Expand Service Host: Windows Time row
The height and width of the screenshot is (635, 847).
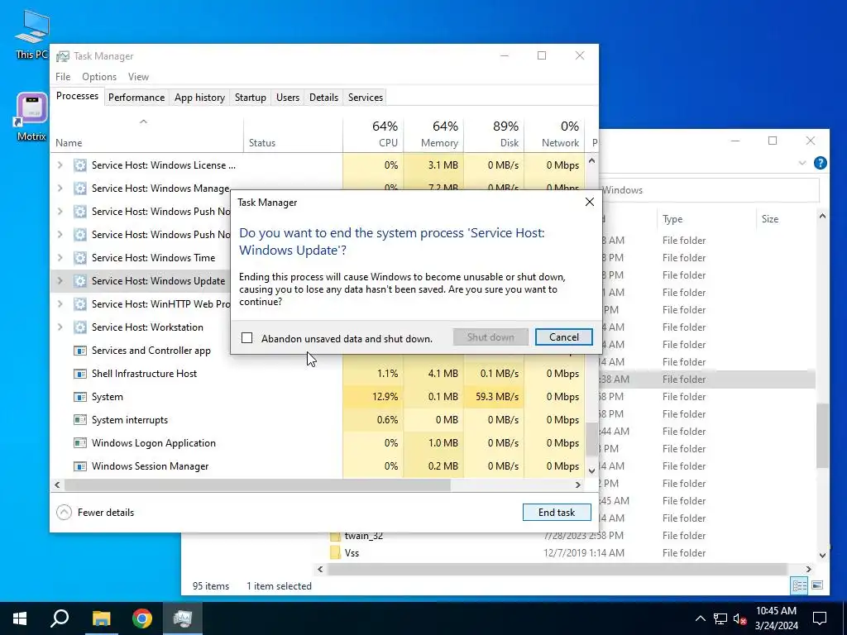60,258
